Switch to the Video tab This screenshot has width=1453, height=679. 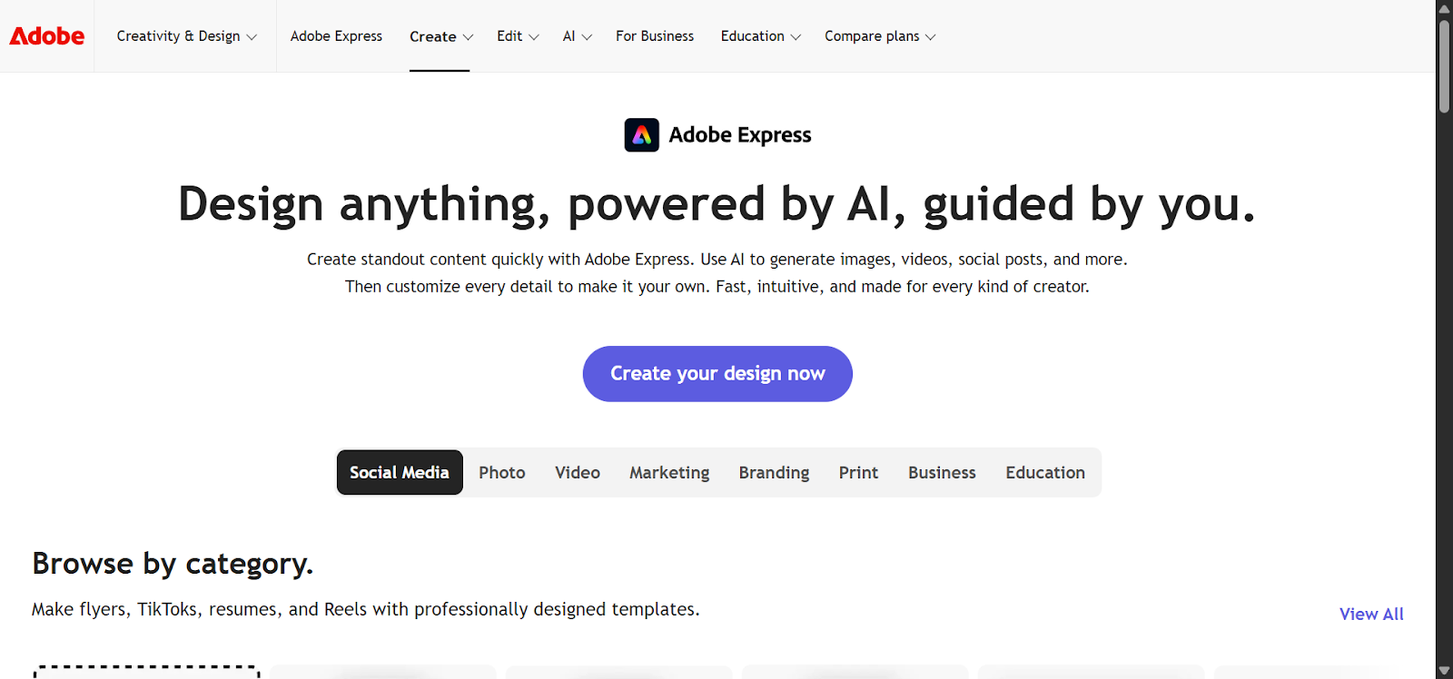coord(578,473)
